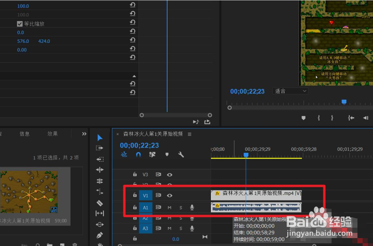Add a marker from the timeline toolbar
This screenshot has height=246, width=373.
point(167,155)
